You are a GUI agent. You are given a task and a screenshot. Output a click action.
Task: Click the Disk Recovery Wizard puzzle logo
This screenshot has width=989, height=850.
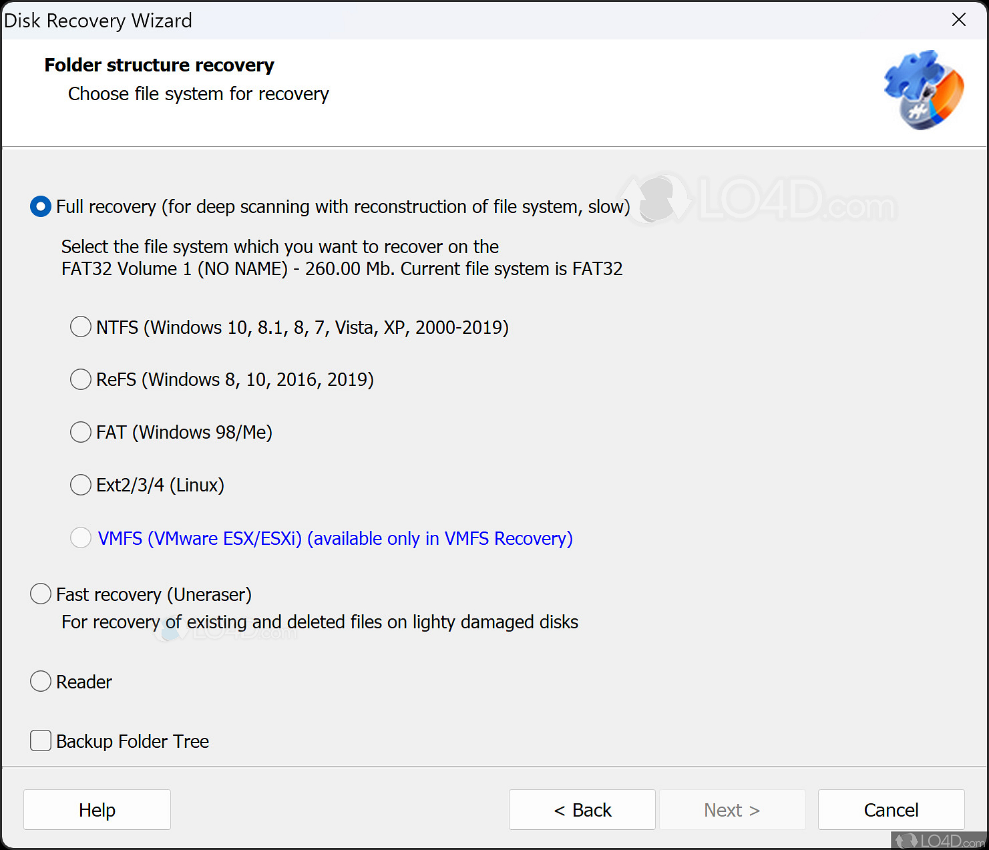coord(924,89)
